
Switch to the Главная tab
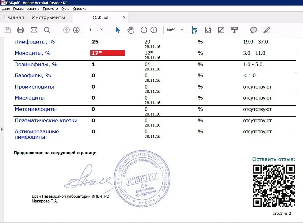(14, 17)
